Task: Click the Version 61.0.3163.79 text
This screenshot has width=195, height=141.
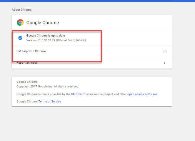Action: 56,40
